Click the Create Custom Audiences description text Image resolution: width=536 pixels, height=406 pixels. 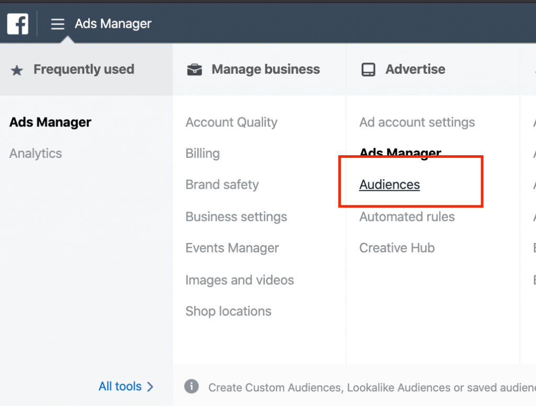point(372,388)
